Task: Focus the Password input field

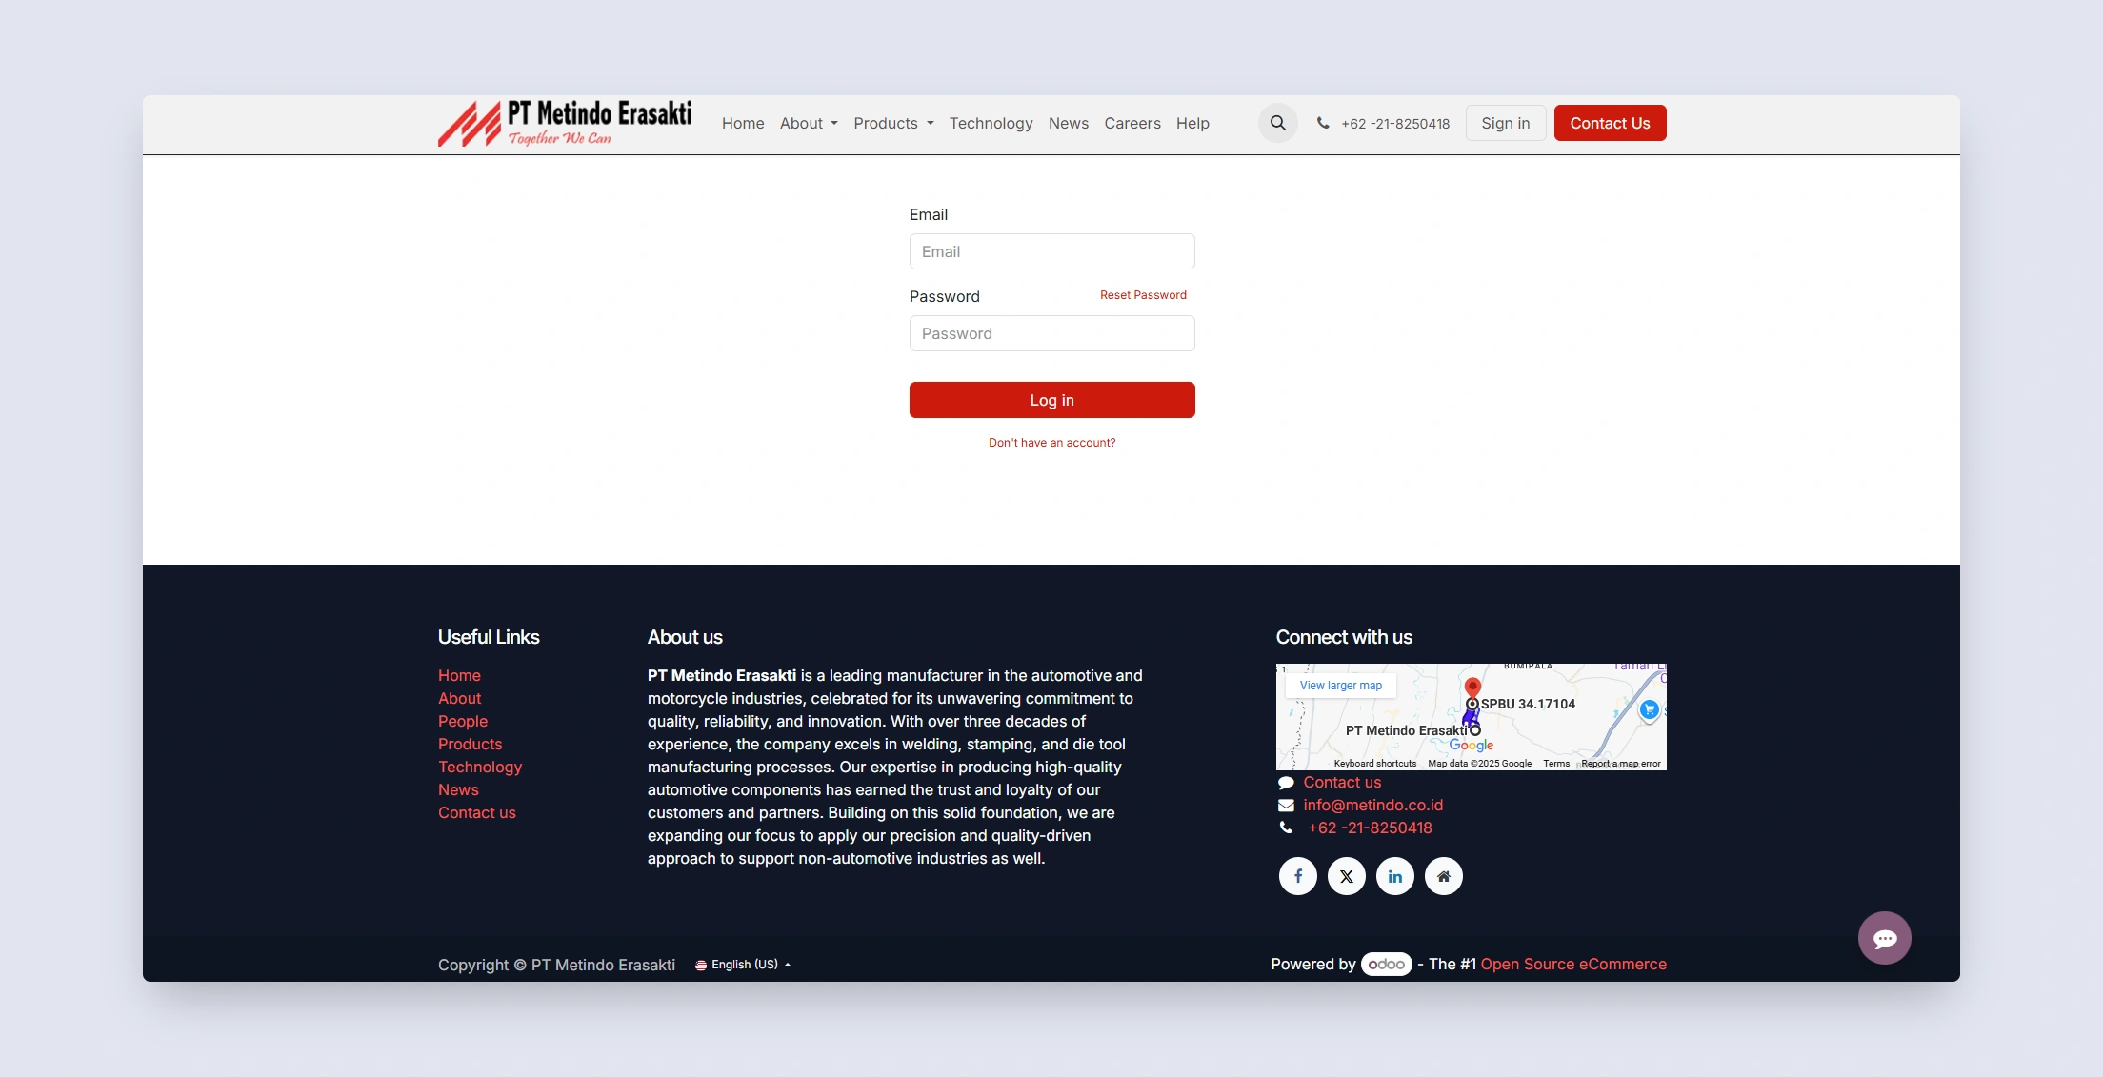Action: click(x=1051, y=333)
